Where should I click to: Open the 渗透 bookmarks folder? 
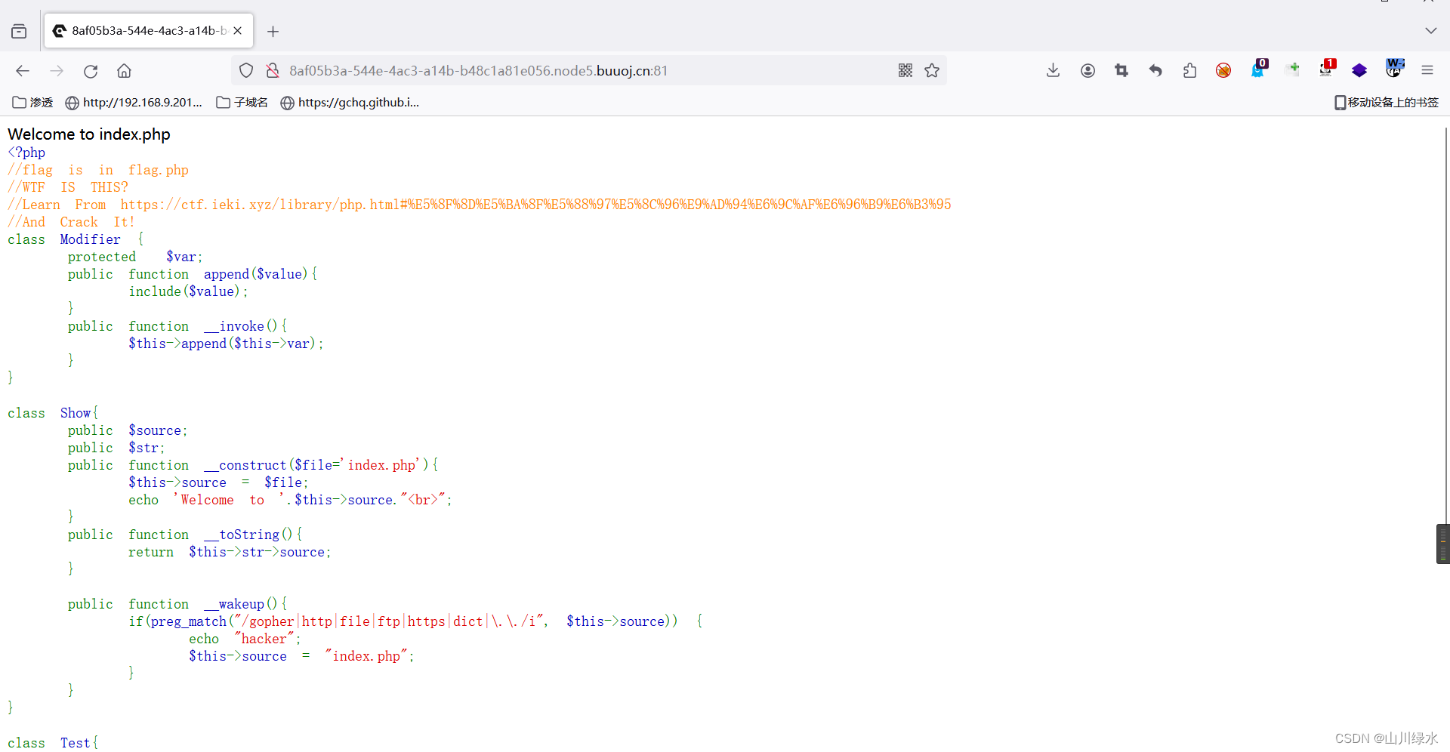[x=32, y=103]
